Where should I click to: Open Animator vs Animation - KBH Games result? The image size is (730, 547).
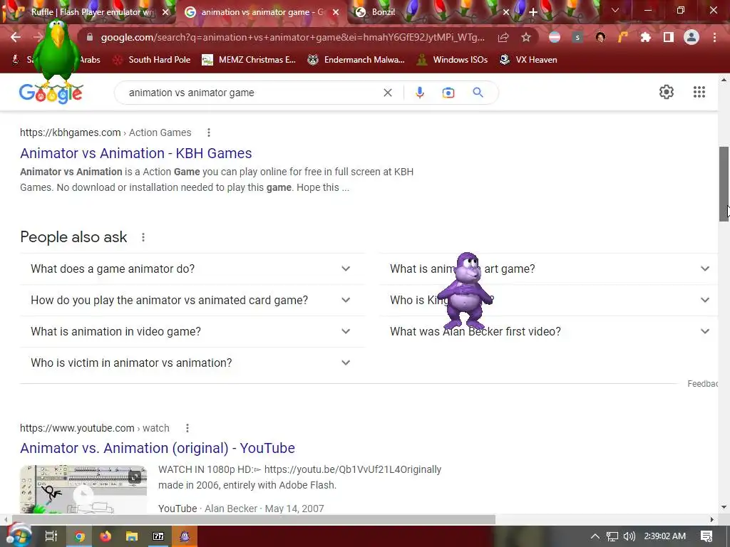[136, 153]
